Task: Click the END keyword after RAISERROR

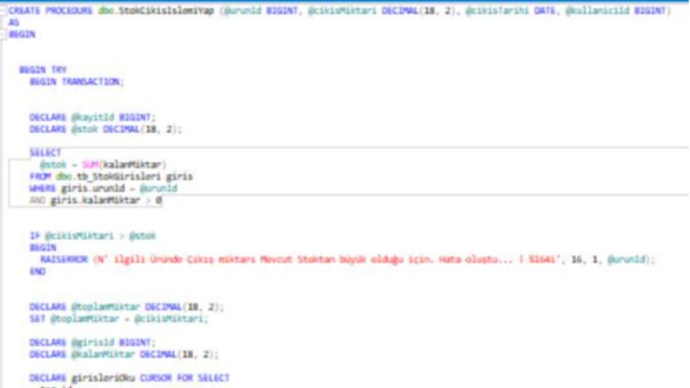Action: [x=37, y=271]
